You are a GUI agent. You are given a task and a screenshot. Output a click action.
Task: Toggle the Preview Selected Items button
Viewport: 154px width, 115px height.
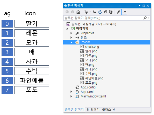pos(124,12)
